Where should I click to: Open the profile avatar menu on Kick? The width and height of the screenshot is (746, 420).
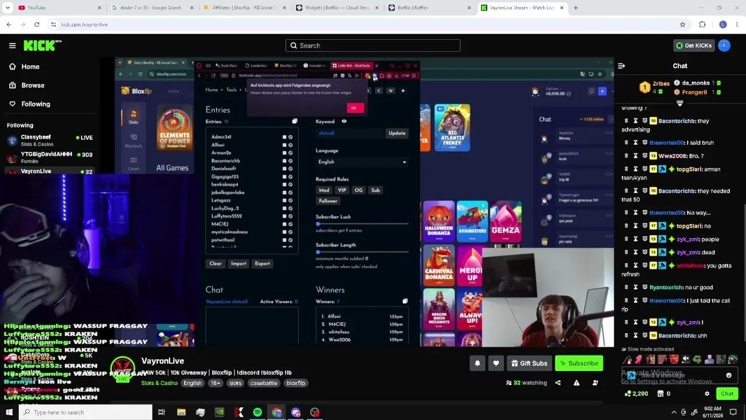pos(724,45)
